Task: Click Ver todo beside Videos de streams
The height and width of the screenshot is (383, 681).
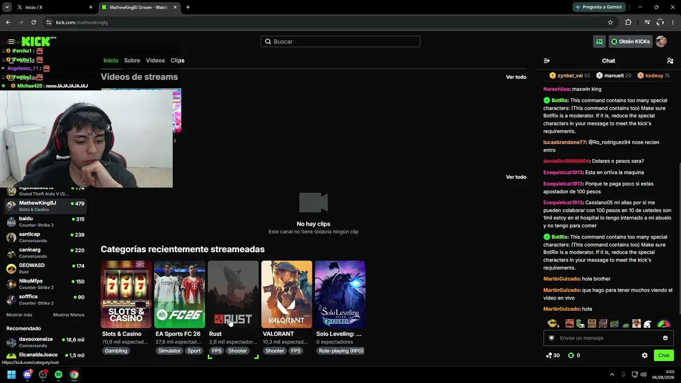Action: (516, 77)
